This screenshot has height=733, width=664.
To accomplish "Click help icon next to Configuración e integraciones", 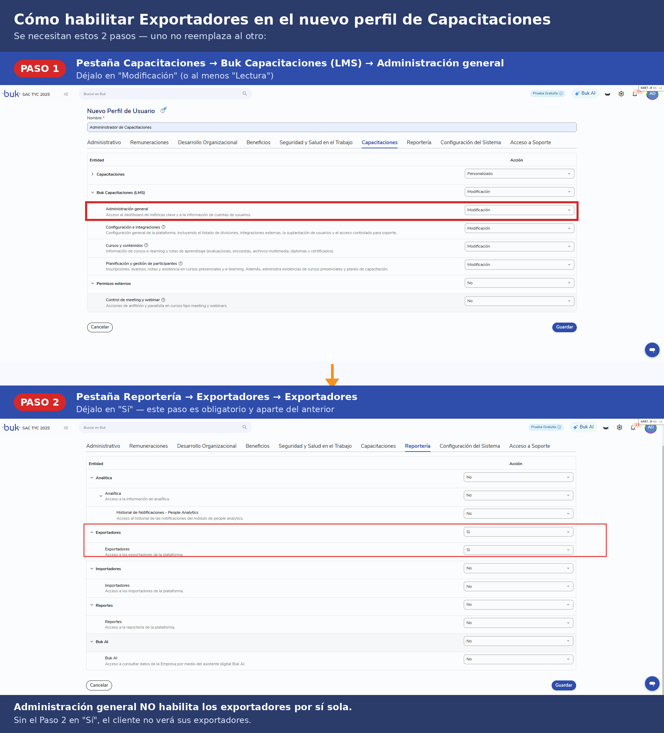I will point(163,227).
